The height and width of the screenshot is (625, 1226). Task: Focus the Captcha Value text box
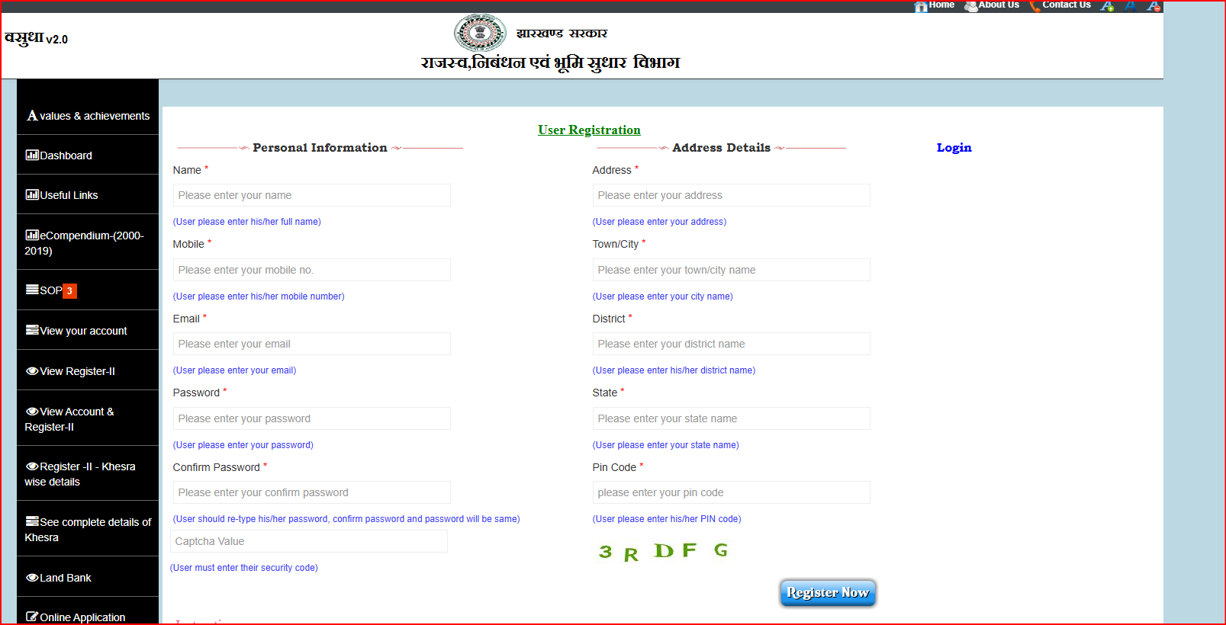pyautogui.click(x=308, y=541)
